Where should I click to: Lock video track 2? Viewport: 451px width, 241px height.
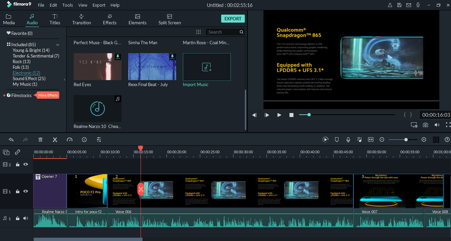(18, 164)
